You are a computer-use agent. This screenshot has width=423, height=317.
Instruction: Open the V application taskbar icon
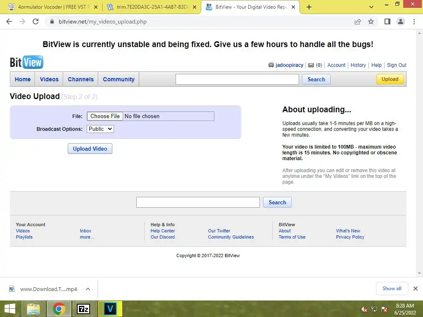click(110, 309)
